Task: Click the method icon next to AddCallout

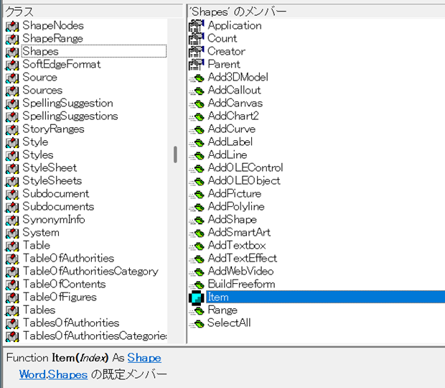Action: [197, 91]
